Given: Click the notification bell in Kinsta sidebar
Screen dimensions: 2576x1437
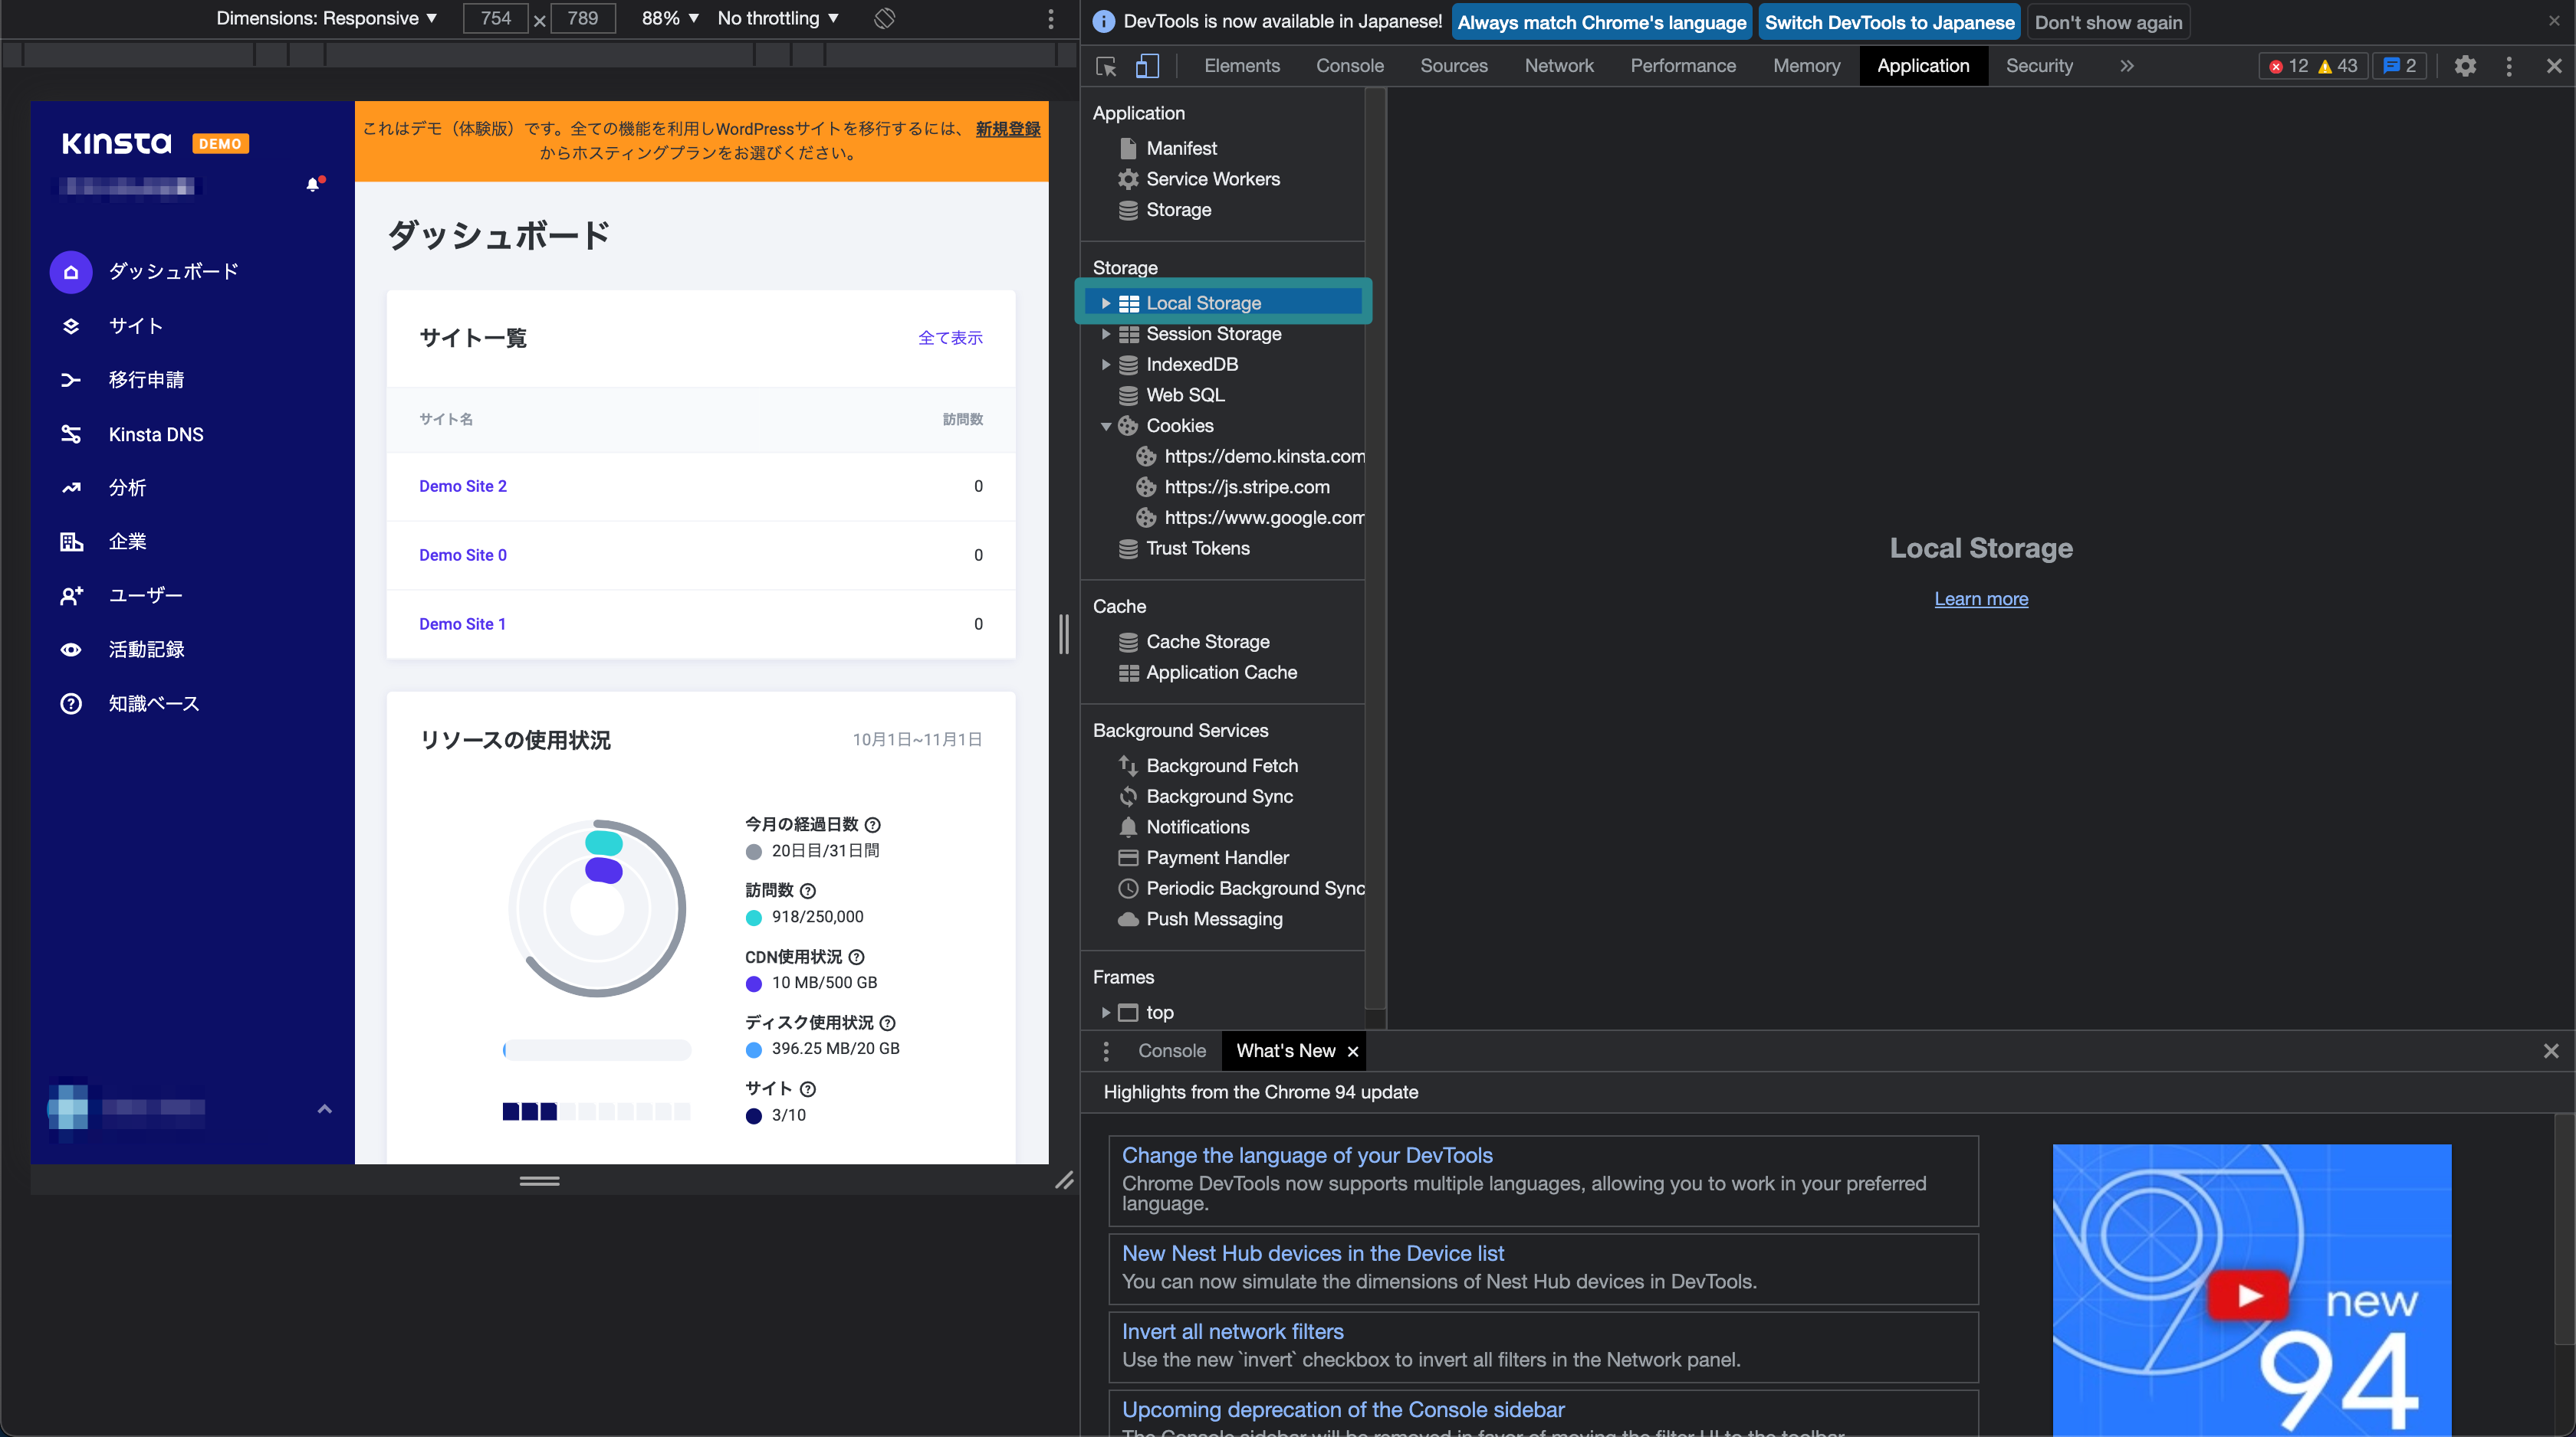Looking at the screenshot, I should click(x=313, y=184).
